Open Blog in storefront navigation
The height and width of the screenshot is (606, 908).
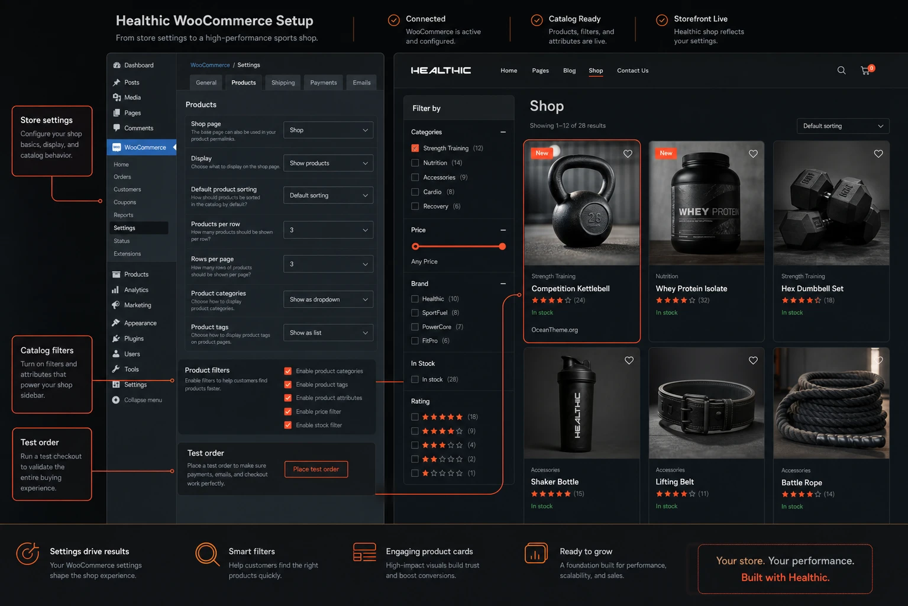point(570,70)
